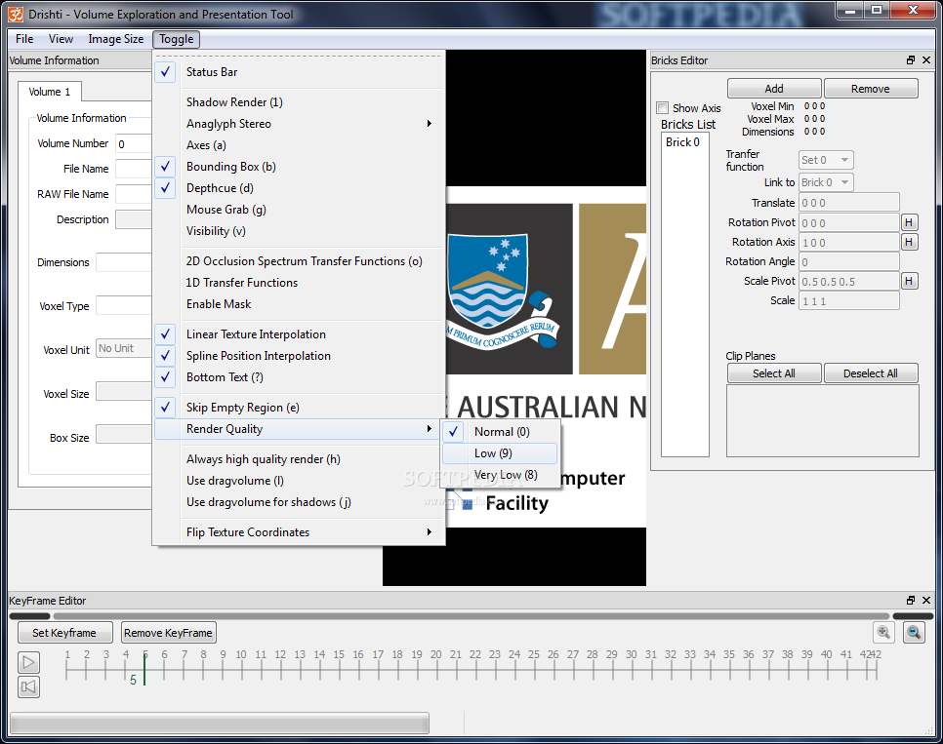This screenshot has width=943, height=744.
Task: Toggle Bottom Text (?) option
Action: pyautogui.click(x=299, y=377)
